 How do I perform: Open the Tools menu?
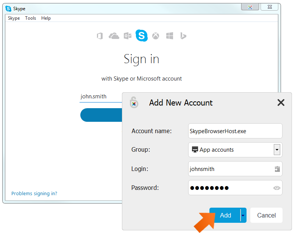click(30, 18)
